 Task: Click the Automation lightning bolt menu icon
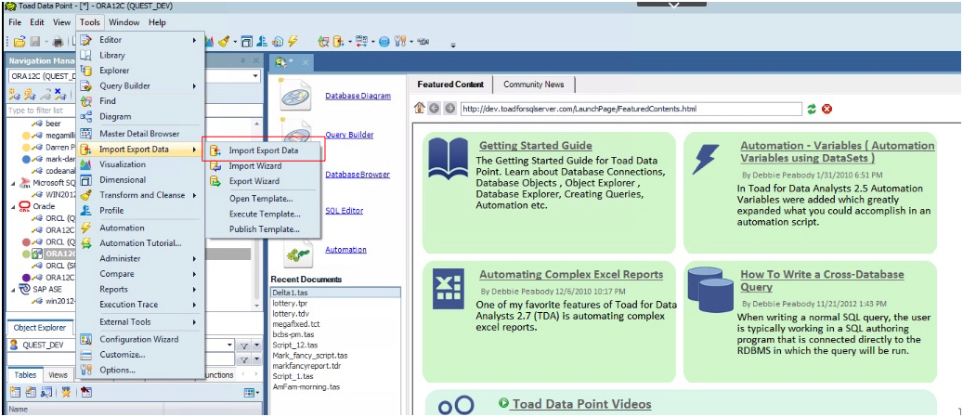86,228
